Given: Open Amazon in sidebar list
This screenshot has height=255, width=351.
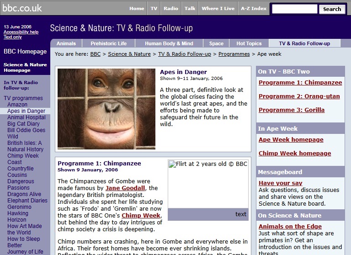Looking at the screenshot, I should 17,105.
